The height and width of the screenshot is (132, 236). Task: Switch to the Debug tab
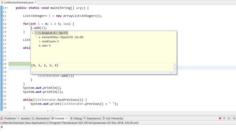76,118
